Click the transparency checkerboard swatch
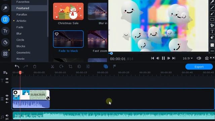 [x=212, y=45]
